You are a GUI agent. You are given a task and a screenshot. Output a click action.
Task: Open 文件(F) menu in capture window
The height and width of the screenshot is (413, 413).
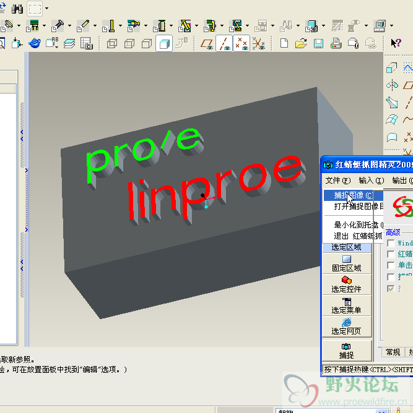click(x=338, y=181)
